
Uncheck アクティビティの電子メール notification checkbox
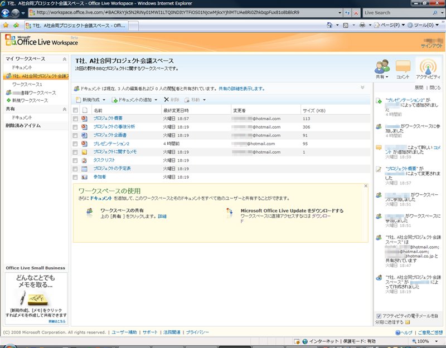click(379, 316)
